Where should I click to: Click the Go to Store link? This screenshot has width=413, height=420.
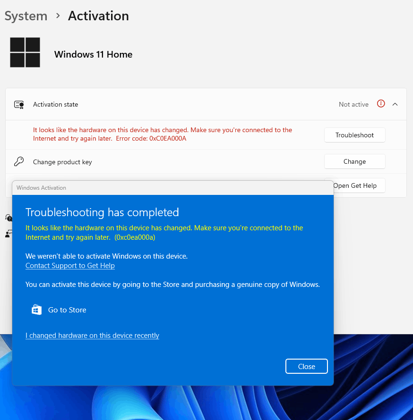(x=67, y=310)
